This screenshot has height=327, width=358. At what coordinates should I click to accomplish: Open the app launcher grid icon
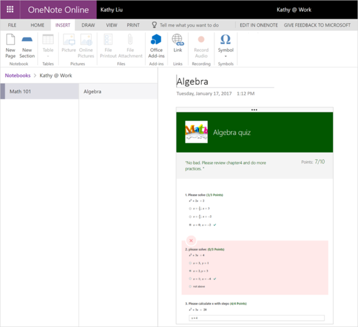click(10, 9)
